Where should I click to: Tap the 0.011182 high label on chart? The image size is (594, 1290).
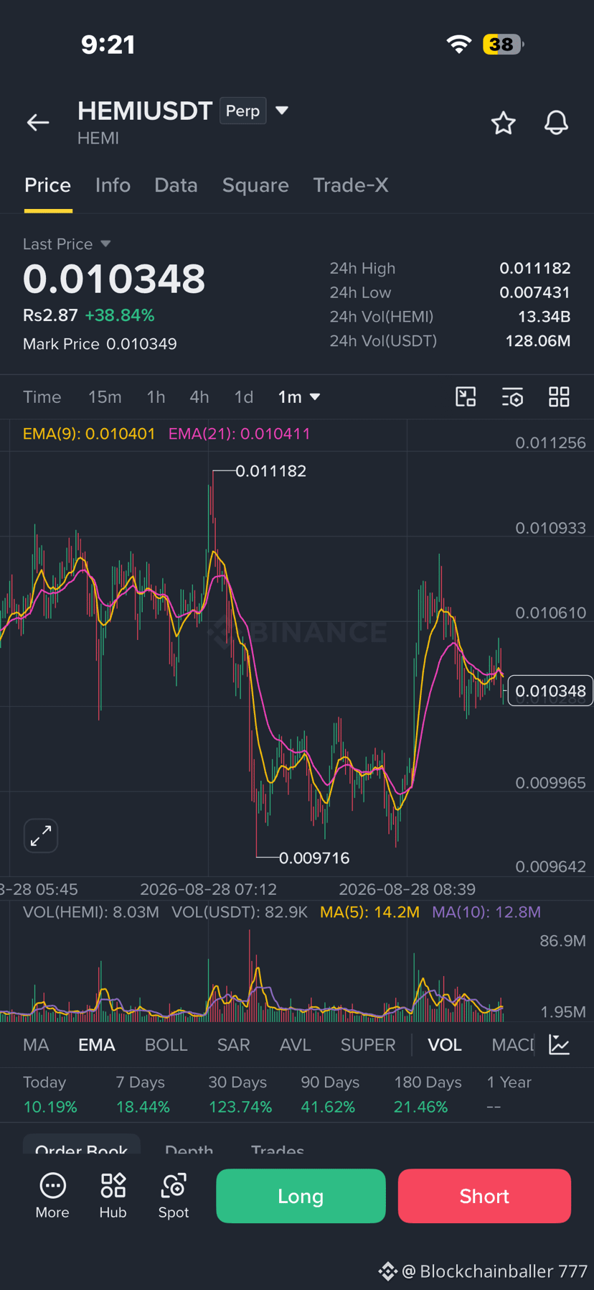point(270,471)
